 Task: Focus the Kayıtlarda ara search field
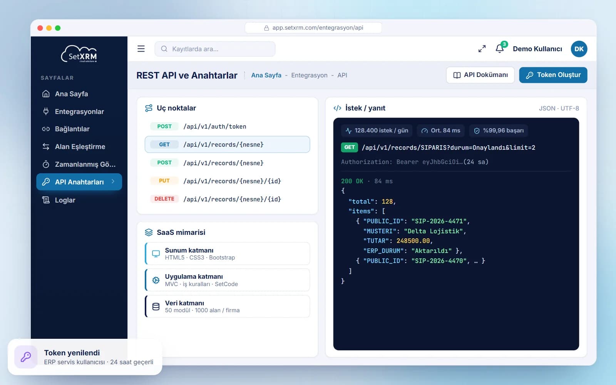click(215, 49)
